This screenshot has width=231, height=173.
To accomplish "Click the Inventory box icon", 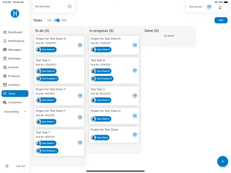I will (5, 85).
